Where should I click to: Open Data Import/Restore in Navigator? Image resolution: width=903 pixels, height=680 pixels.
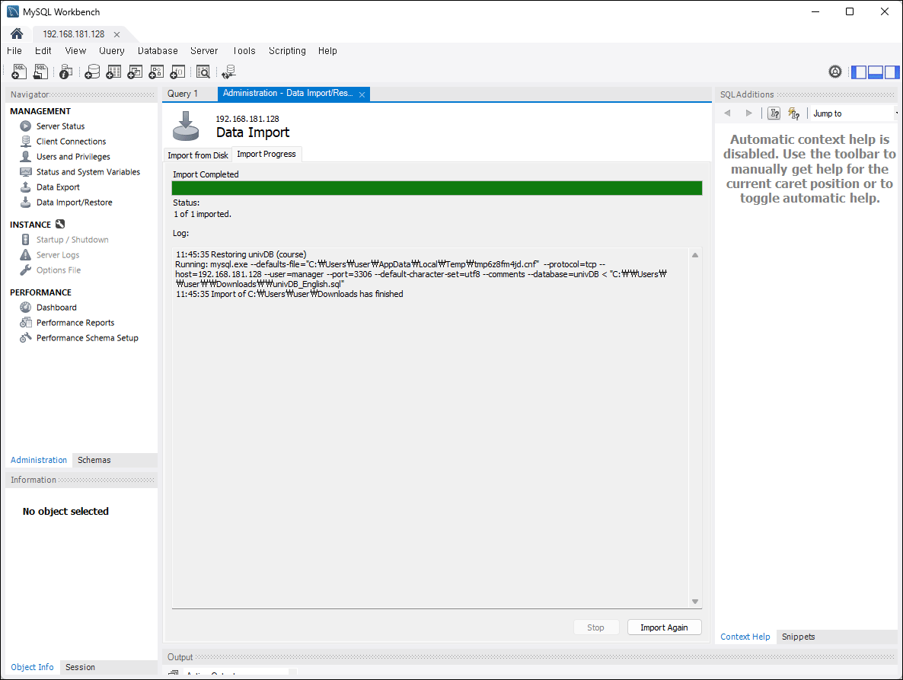pos(75,203)
